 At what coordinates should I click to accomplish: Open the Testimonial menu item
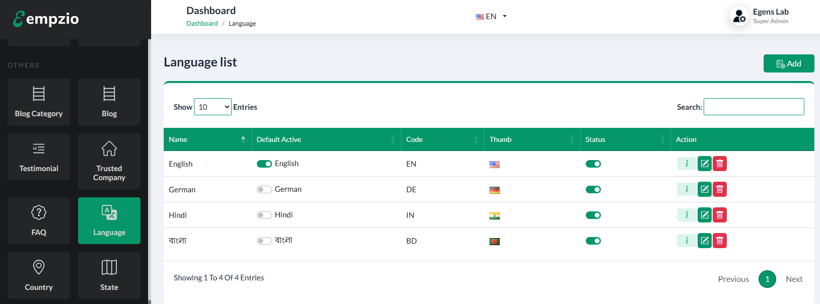(x=39, y=157)
